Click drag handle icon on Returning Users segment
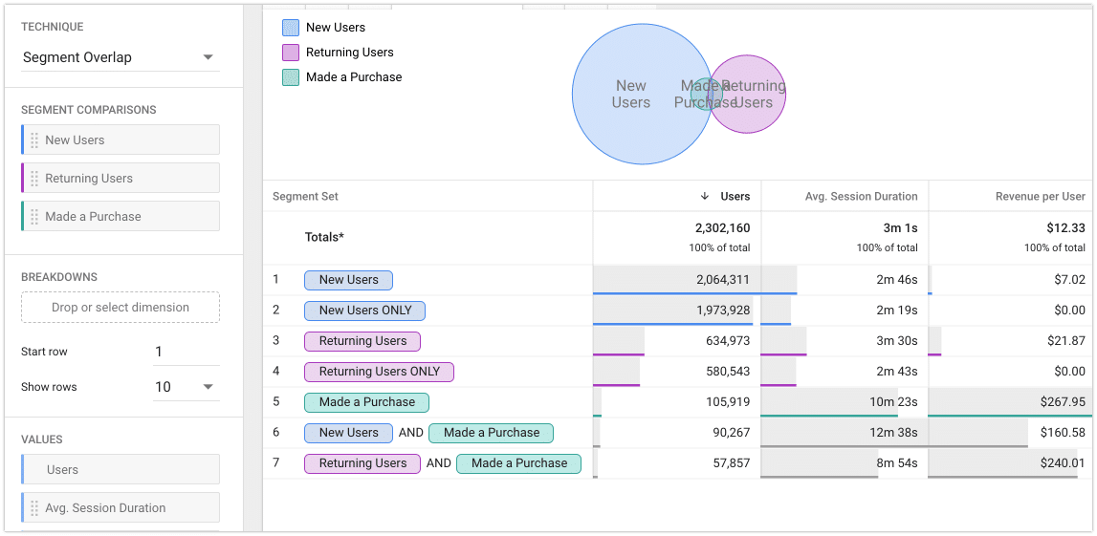1097x536 pixels. click(35, 179)
